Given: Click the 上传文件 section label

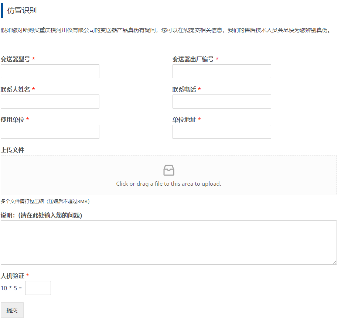Looking at the screenshot, I should [x=13, y=150].
